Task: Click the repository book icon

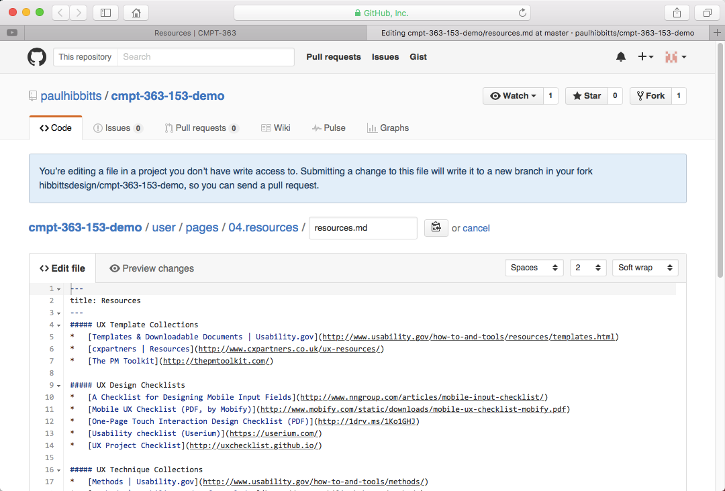Action: [33, 96]
